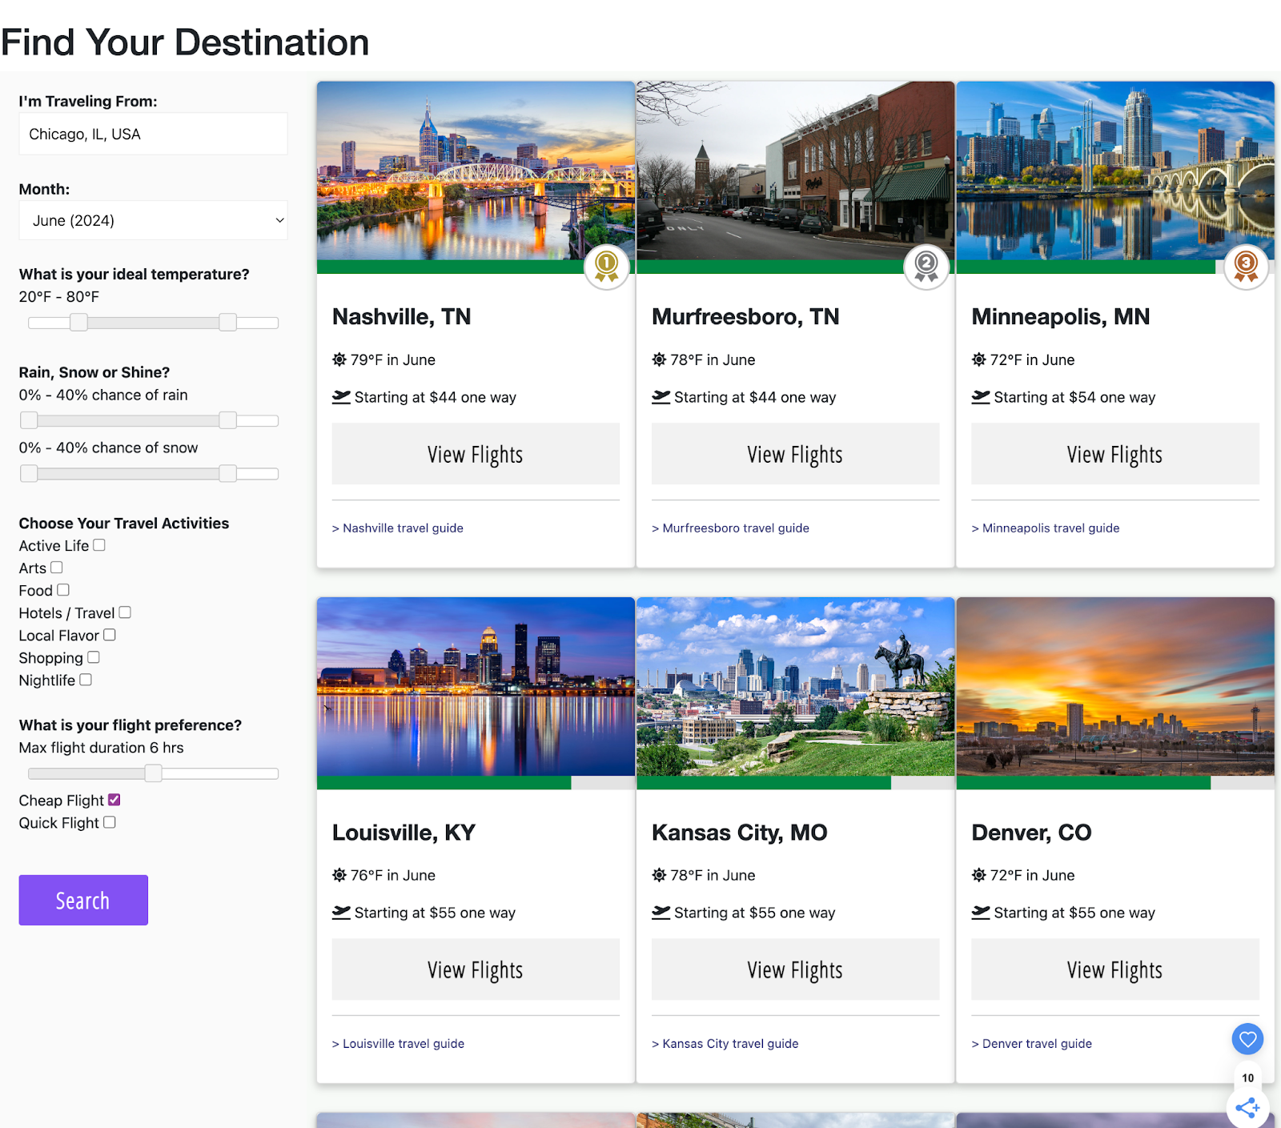The height and width of the screenshot is (1128, 1281).
Task: Click the silver rank 2 badge on Murfreesboro
Action: click(x=926, y=267)
